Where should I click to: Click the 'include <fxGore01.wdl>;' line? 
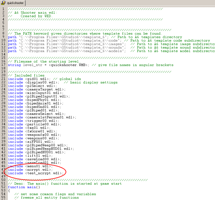coord(32,131)
